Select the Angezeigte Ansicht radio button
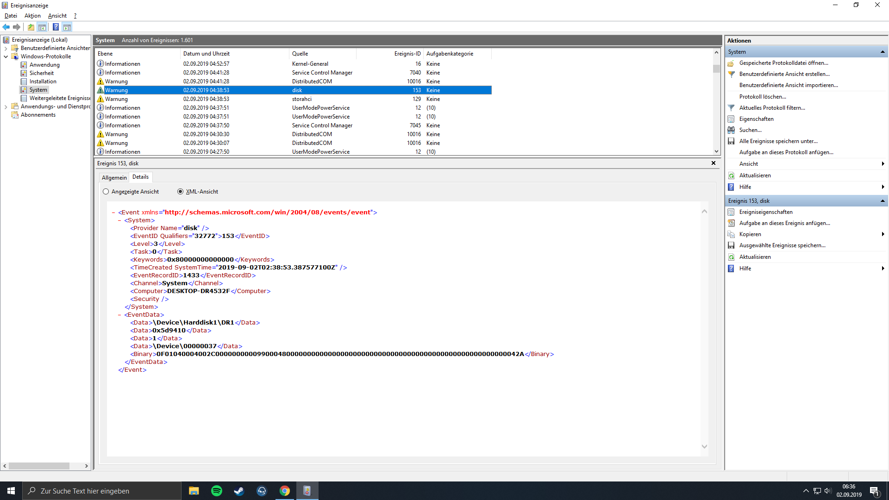The image size is (889, 500). (x=106, y=192)
